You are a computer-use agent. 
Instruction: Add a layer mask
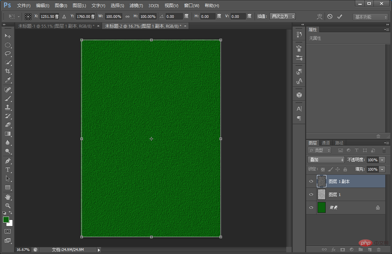(342, 250)
